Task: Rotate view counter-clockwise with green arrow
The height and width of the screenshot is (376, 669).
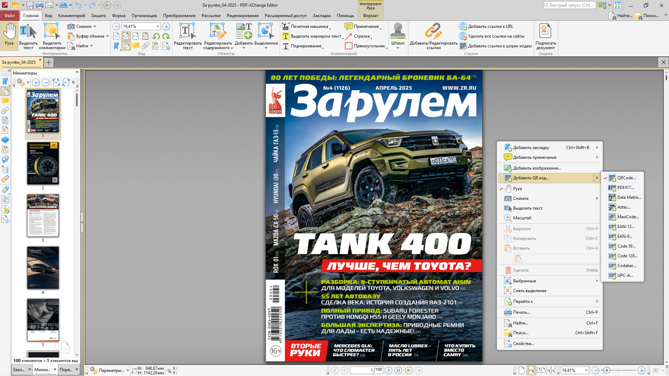Action: (156, 36)
